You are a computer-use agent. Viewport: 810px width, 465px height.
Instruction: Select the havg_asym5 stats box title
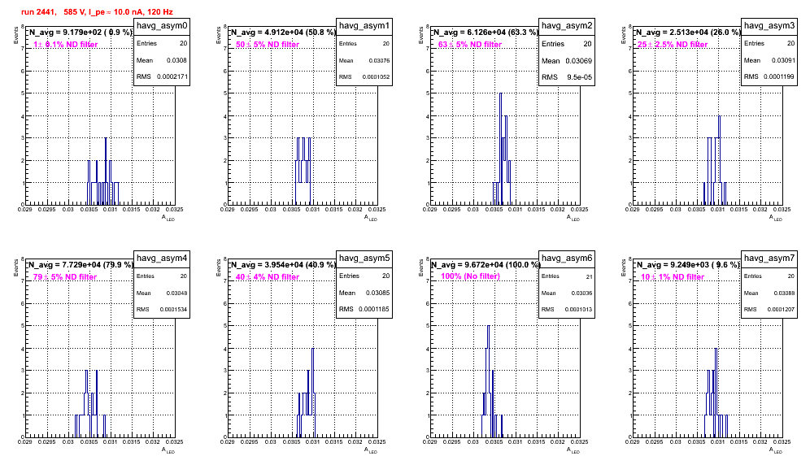pos(364,259)
